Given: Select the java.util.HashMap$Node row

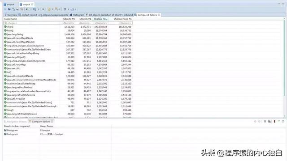Looking at the screenshot, I should 68,38.
